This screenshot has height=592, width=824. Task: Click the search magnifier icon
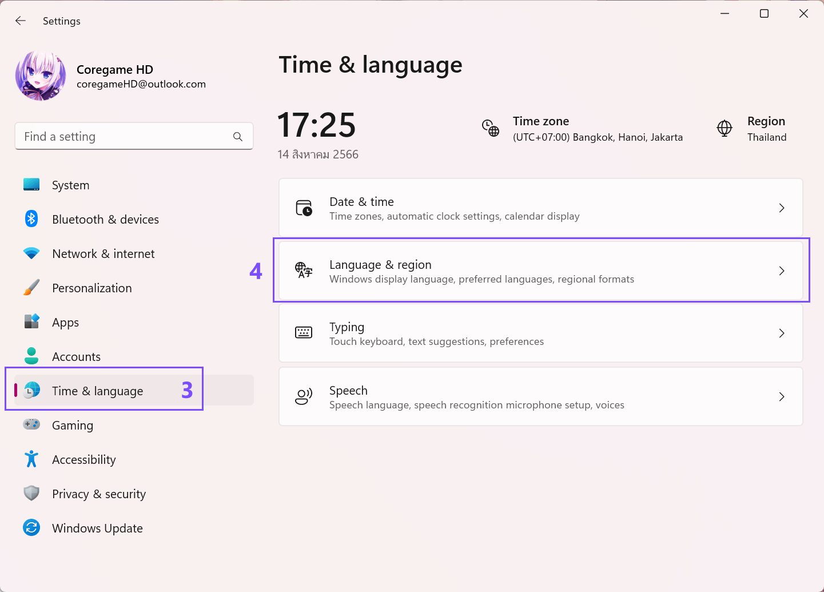coord(238,137)
